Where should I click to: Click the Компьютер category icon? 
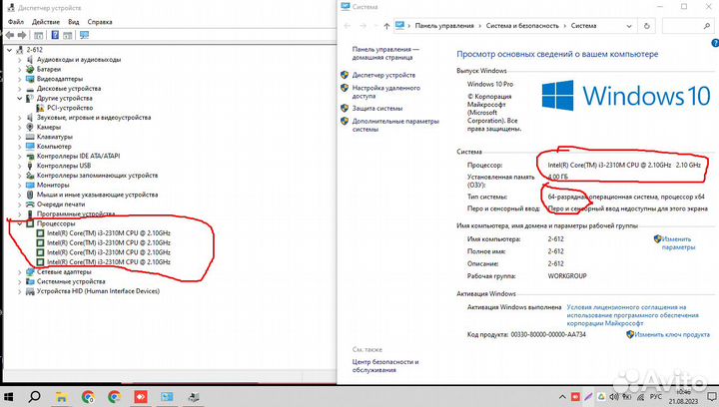[30, 146]
